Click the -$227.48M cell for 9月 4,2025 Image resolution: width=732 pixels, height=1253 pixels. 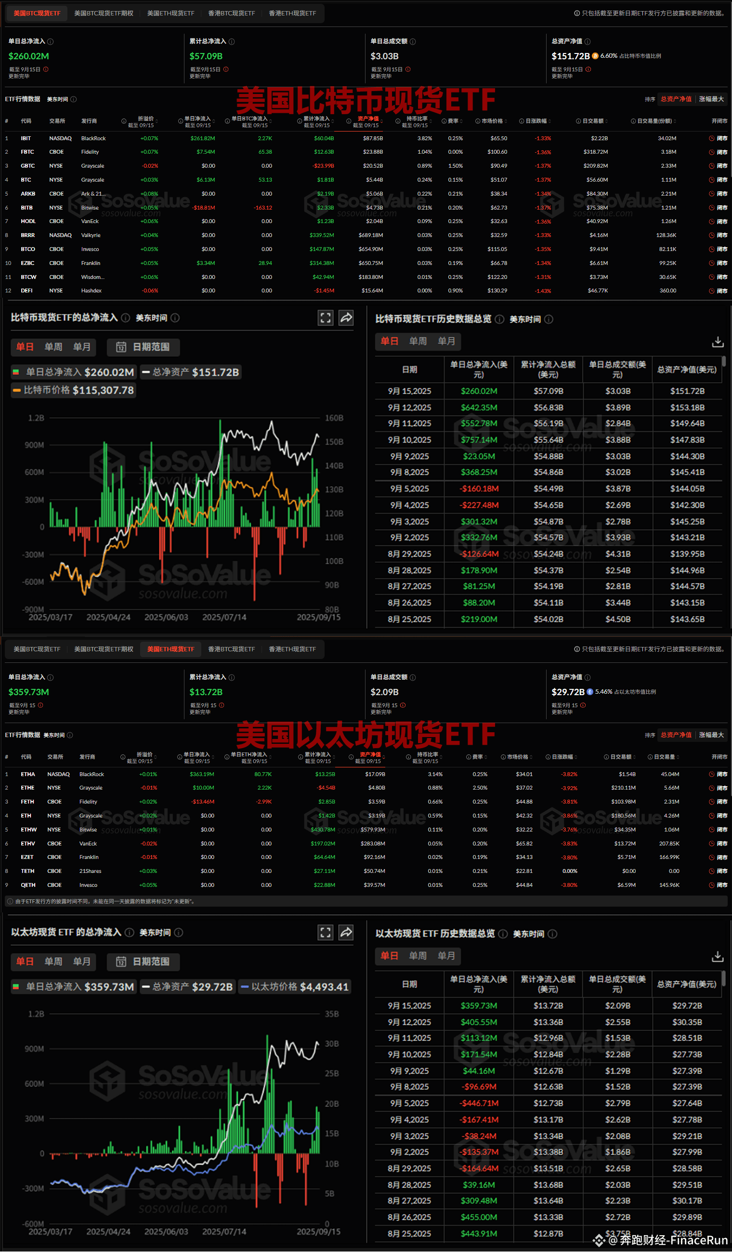tap(479, 505)
